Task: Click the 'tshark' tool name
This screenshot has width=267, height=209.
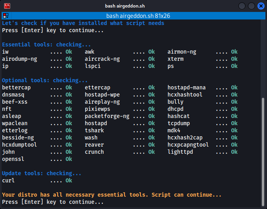Action: [x=94, y=130]
